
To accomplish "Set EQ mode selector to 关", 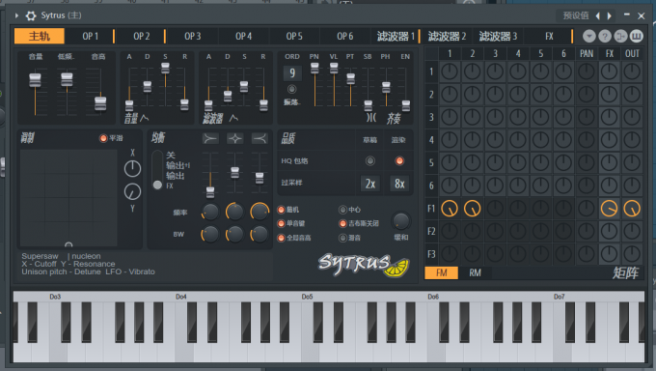I will (x=171, y=155).
